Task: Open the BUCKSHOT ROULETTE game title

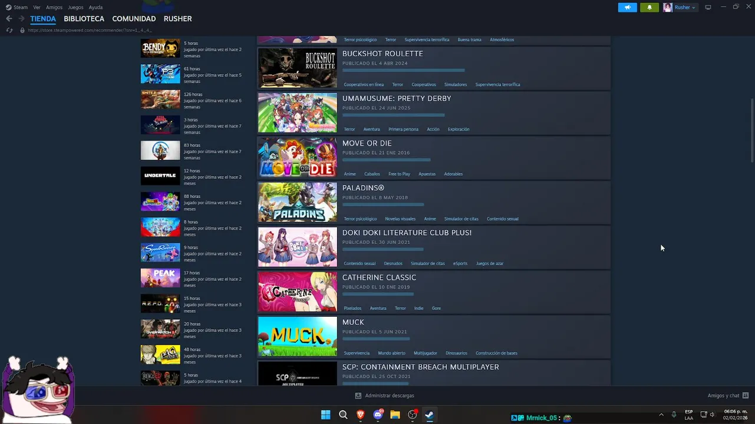Action: 383,54
